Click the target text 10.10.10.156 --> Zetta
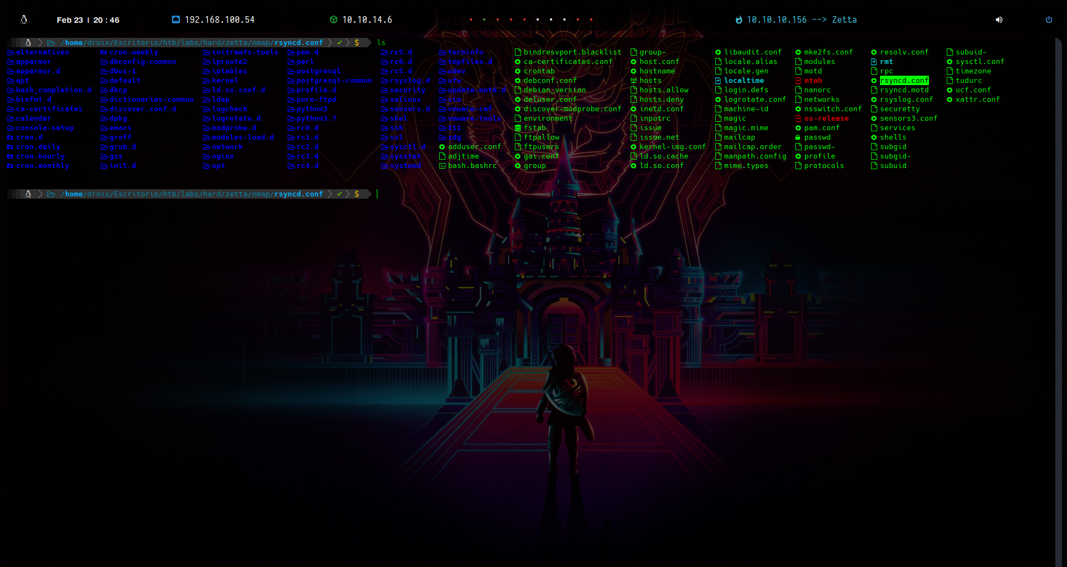 click(802, 19)
